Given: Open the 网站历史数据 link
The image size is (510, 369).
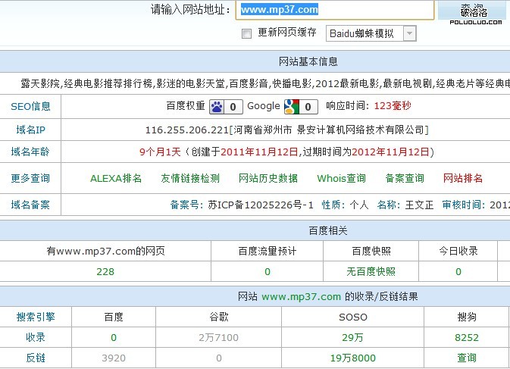Looking at the screenshot, I should (x=268, y=179).
